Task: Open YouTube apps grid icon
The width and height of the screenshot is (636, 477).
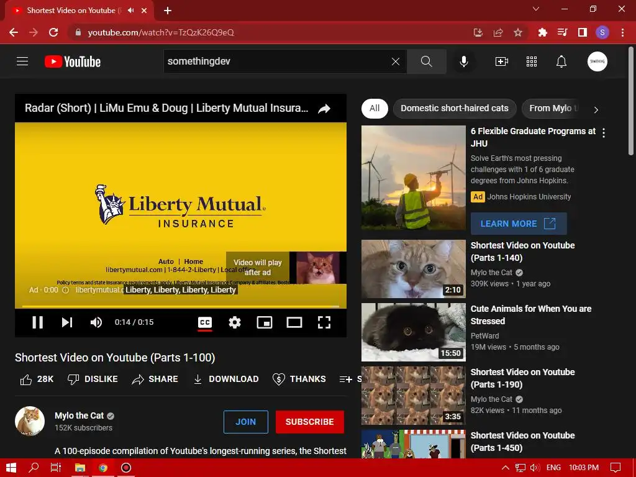Action: [x=532, y=61]
